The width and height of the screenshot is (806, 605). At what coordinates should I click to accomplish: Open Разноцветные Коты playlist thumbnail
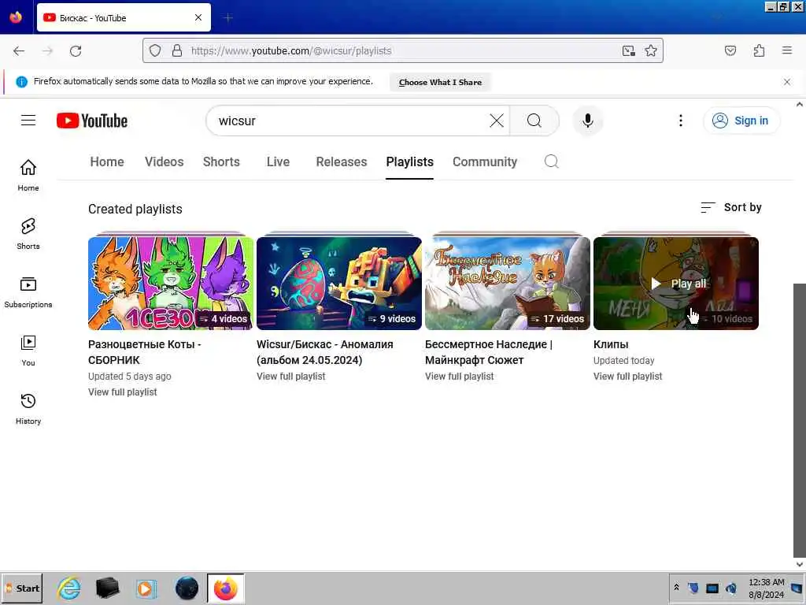171,283
